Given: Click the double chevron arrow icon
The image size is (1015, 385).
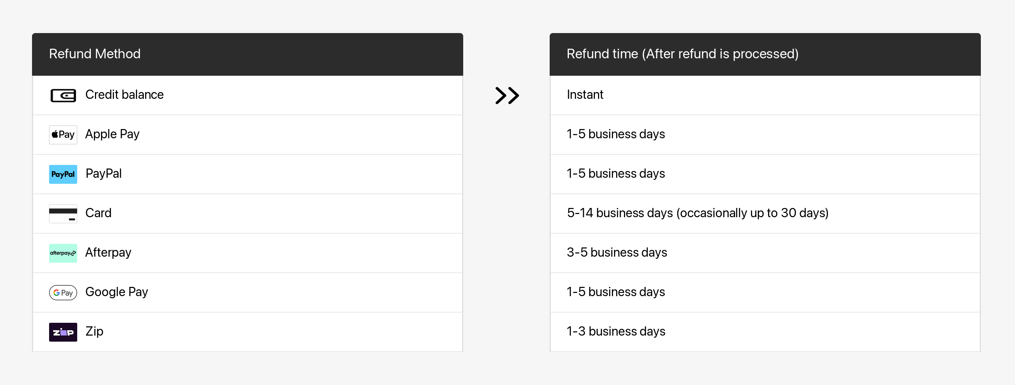Looking at the screenshot, I should 507,95.
